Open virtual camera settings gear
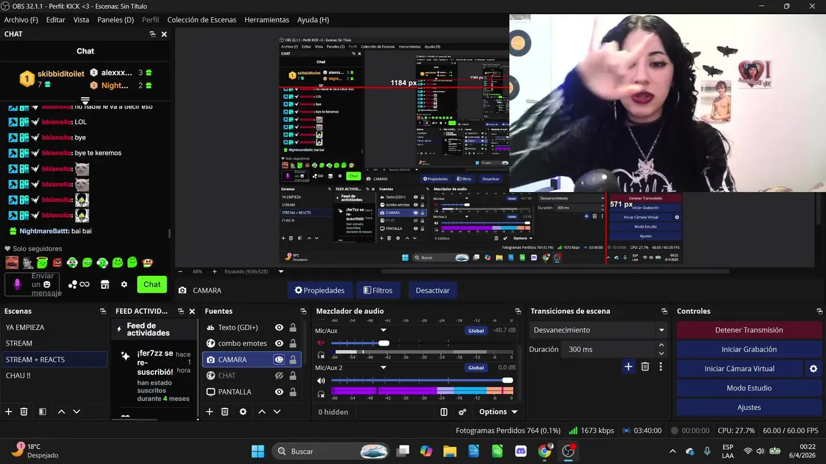Viewport: 826px width, 464px height. [x=813, y=369]
